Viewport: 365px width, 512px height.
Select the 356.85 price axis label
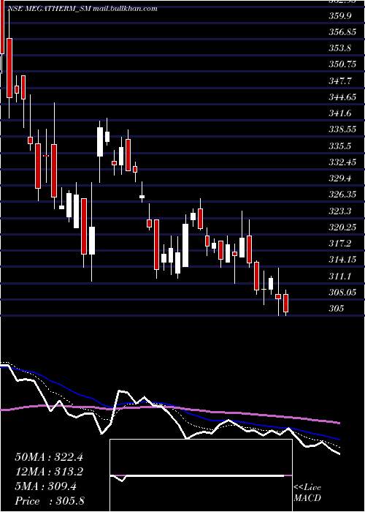(x=342, y=31)
